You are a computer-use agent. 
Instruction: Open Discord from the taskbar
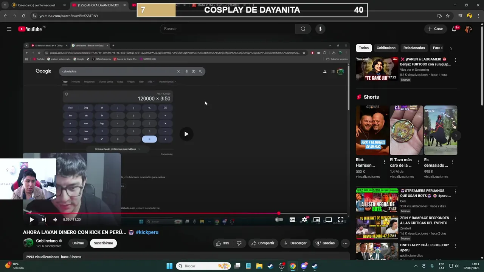click(x=304, y=266)
